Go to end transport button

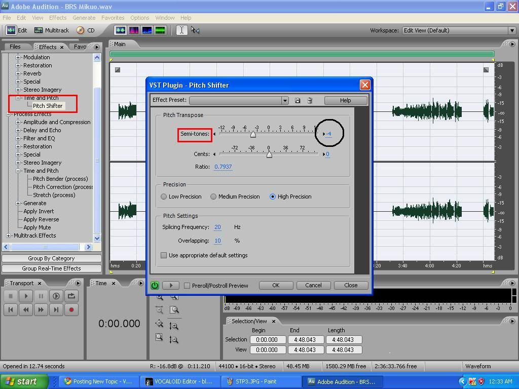(x=56, y=310)
